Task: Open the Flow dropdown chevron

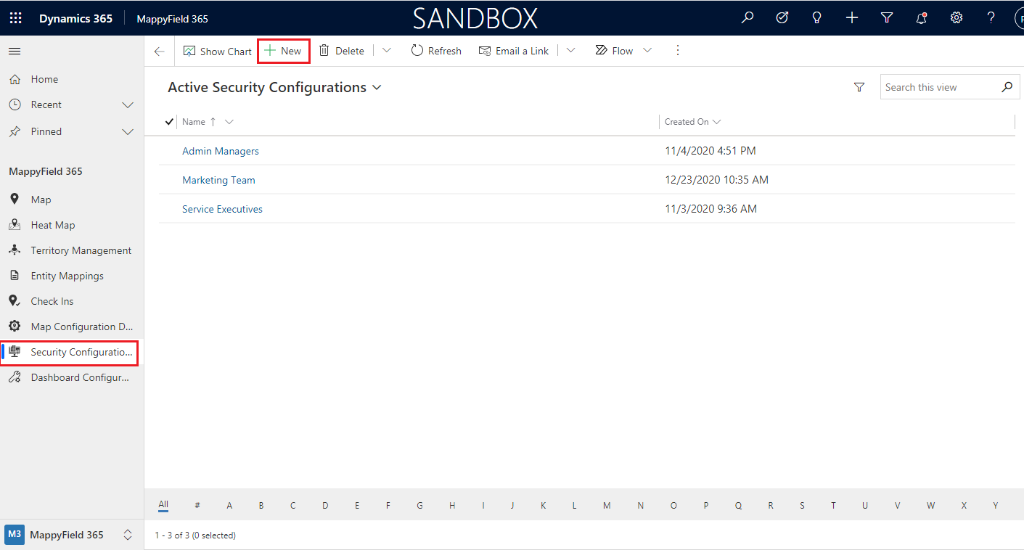Action: click(x=647, y=51)
